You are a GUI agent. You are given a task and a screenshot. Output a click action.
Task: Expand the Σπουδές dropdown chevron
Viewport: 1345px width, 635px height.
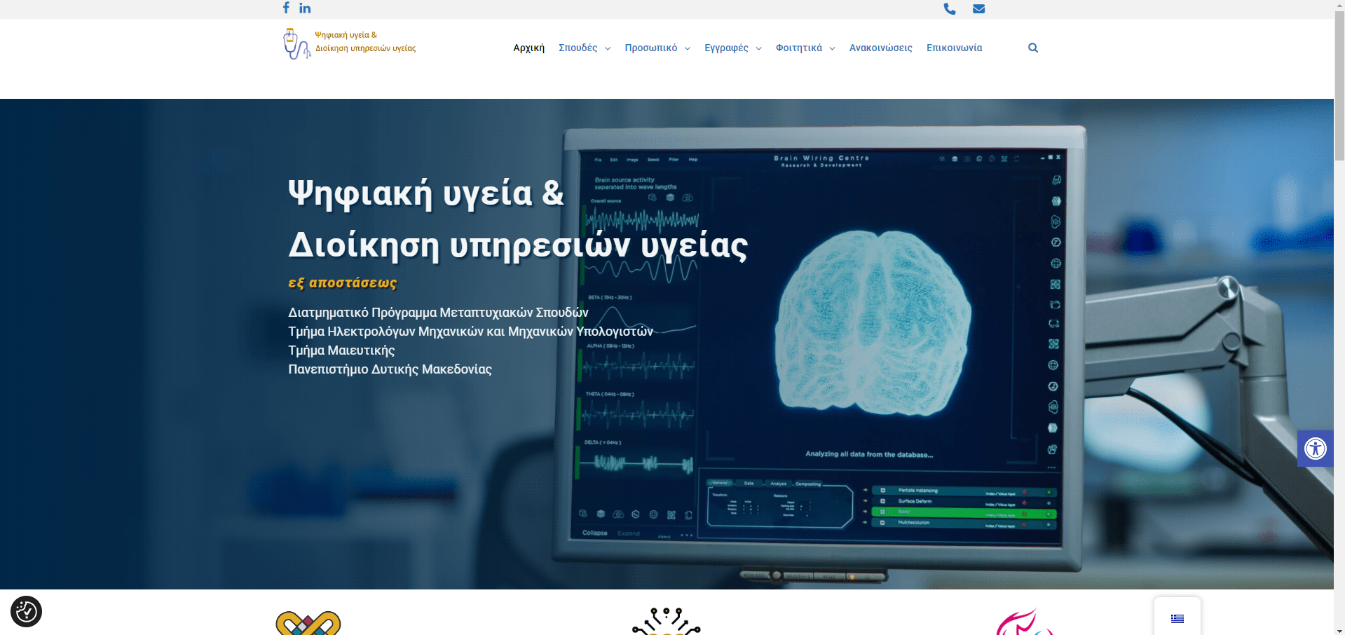tap(608, 48)
